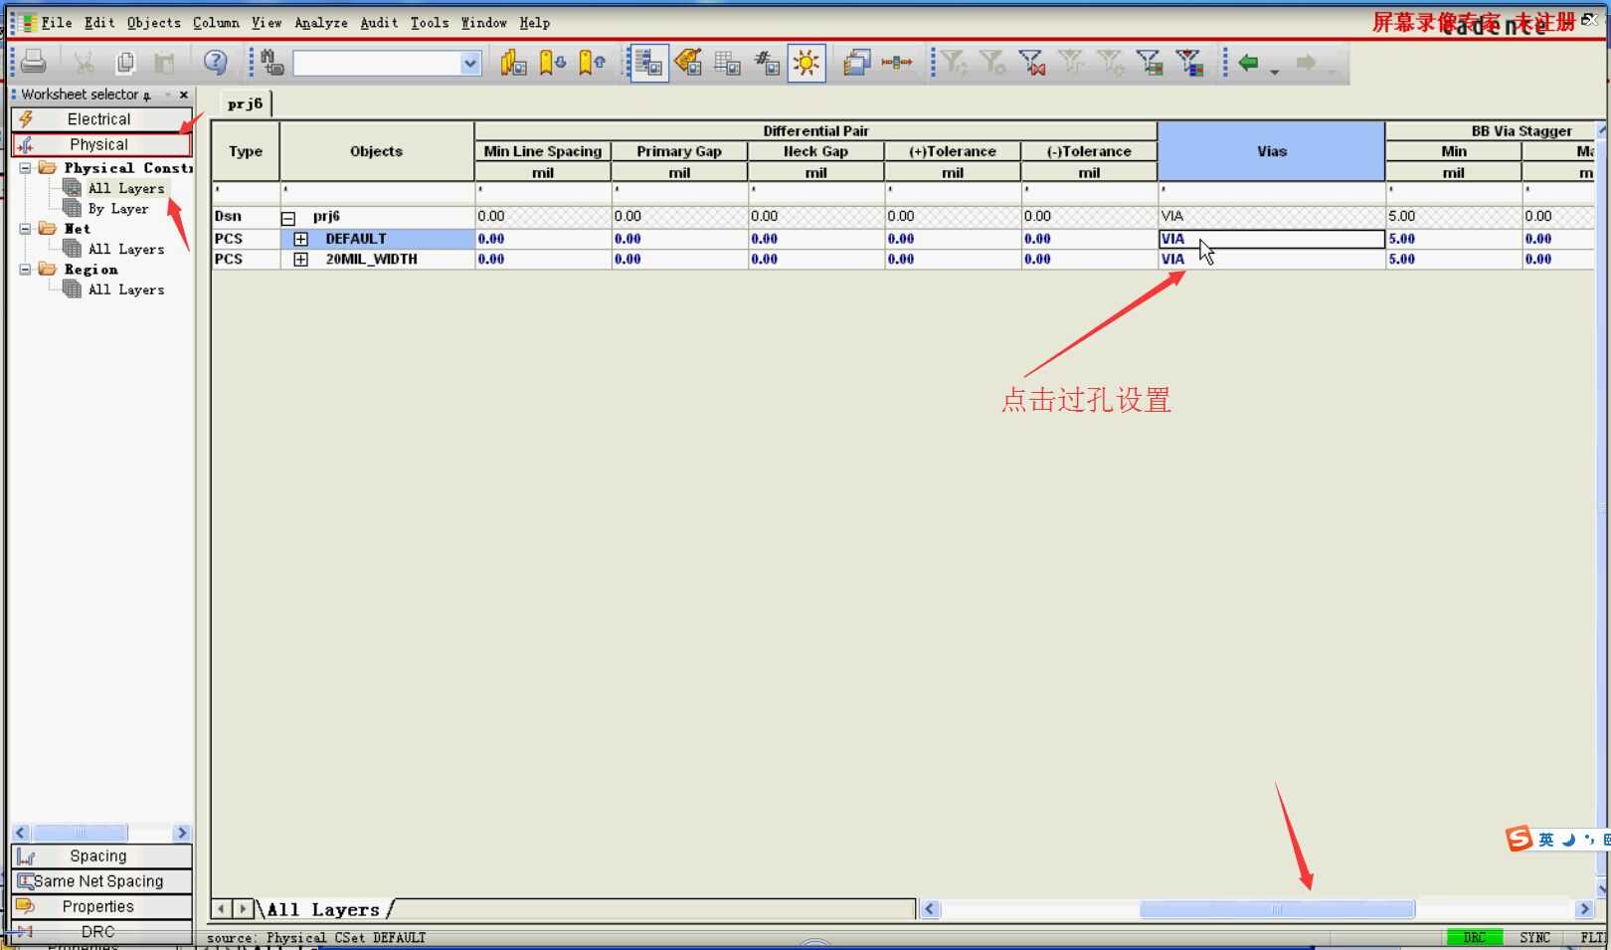Click the Copy toolbar icon
This screenshot has height=950, width=1611.
pyautogui.click(x=125, y=63)
